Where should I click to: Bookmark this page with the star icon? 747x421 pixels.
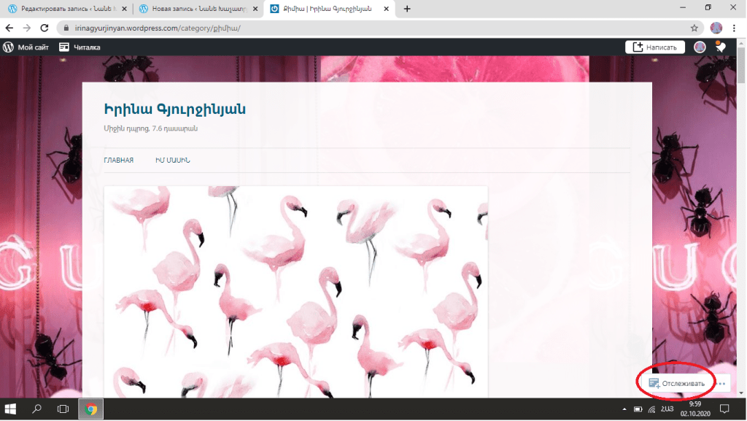pos(694,28)
